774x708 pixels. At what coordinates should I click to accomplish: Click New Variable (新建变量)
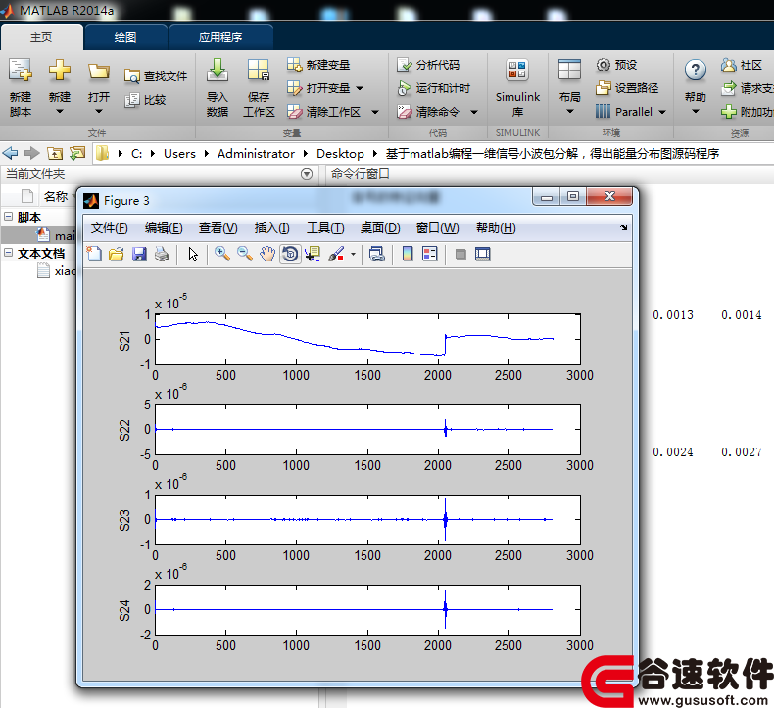(x=318, y=65)
